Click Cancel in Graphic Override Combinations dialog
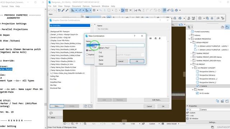 [149, 106]
